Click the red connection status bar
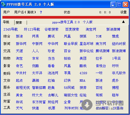The image size is (130, 115). point(66,17)
